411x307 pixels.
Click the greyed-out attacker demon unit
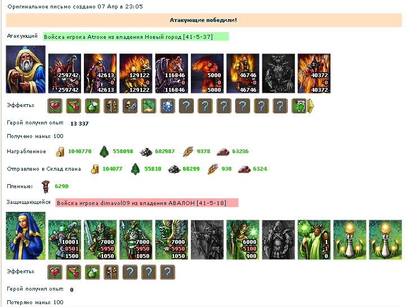[278, 73]
